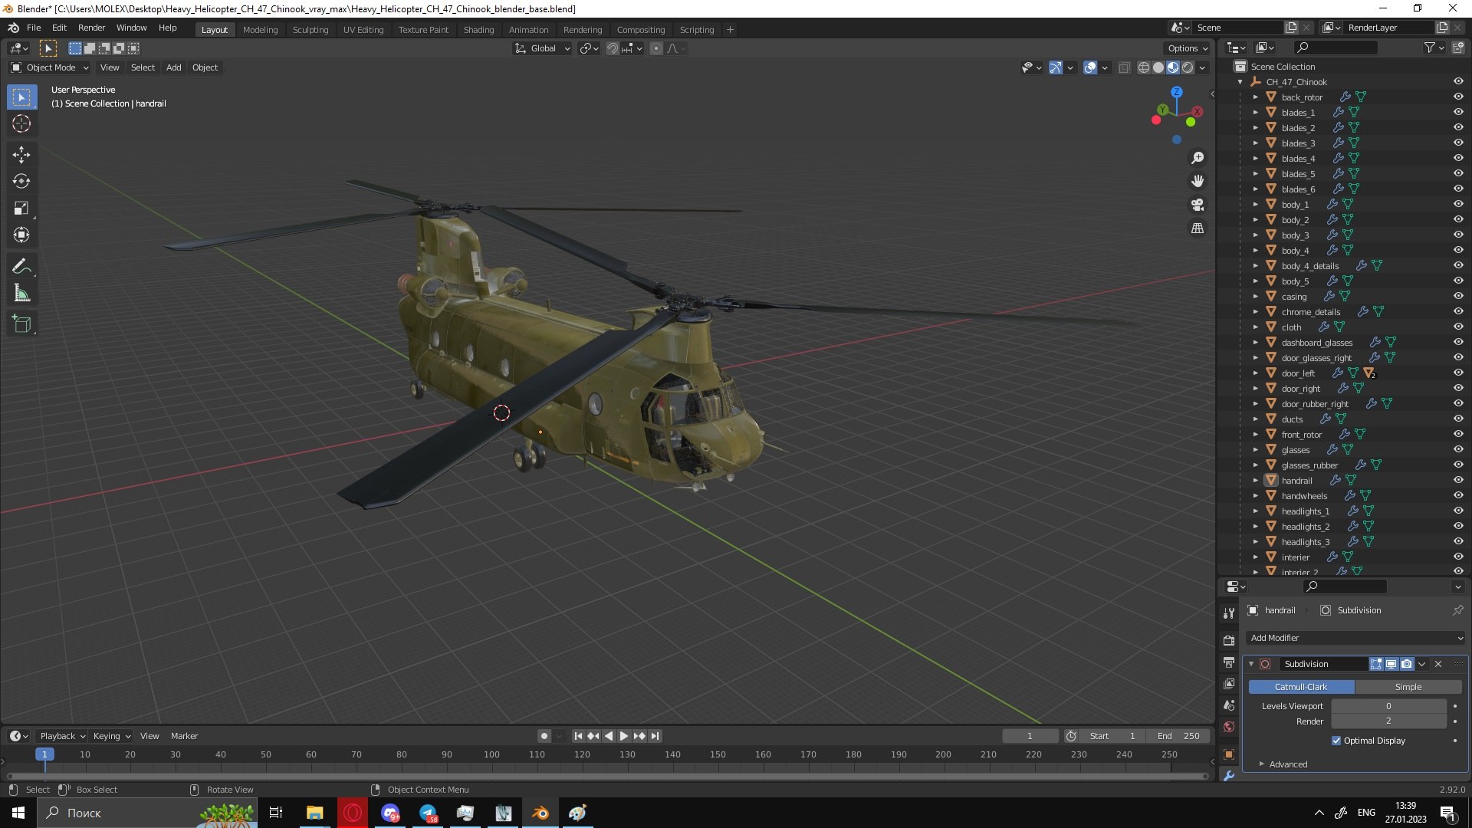This screenshot has width=1472, height=828.
Task: Open the Modifier properties wrench tab
Action: [1229, 775]
